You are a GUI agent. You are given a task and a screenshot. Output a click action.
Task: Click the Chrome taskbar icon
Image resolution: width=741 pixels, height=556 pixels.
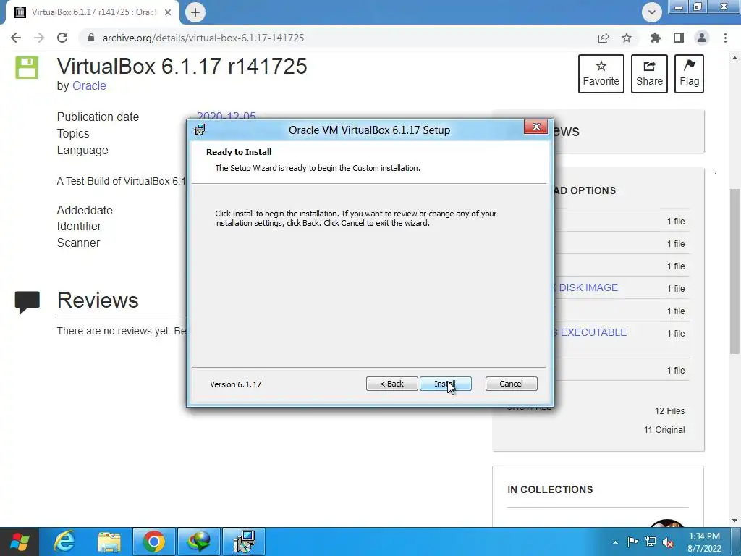(154, 542)
